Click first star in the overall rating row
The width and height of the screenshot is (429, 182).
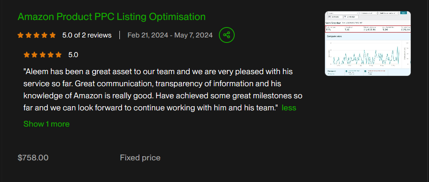click(20, 35)
